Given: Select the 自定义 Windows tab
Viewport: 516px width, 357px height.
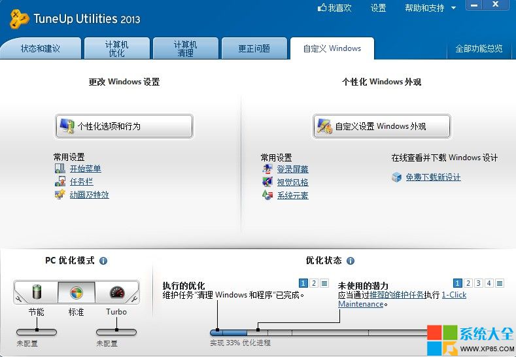Looking at the screenshot, I should [x=332, y=48].
